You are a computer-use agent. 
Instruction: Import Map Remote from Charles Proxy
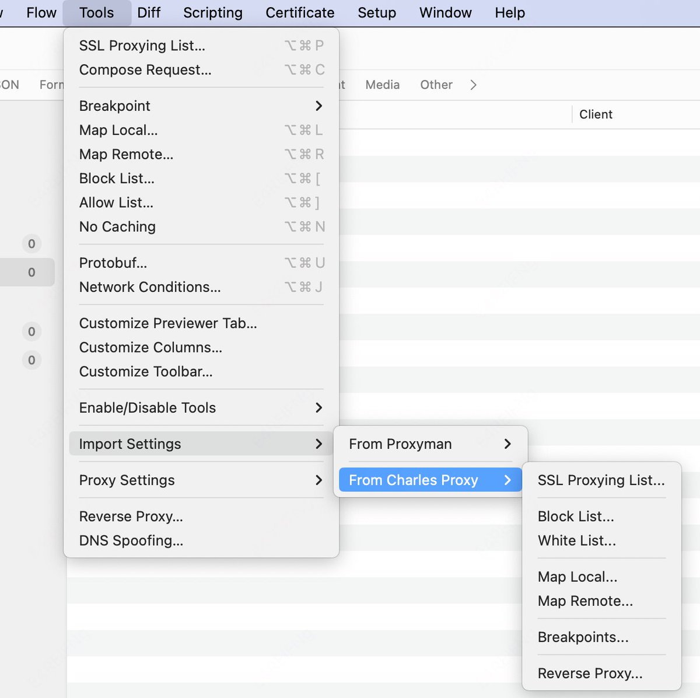tap(601, 601)
